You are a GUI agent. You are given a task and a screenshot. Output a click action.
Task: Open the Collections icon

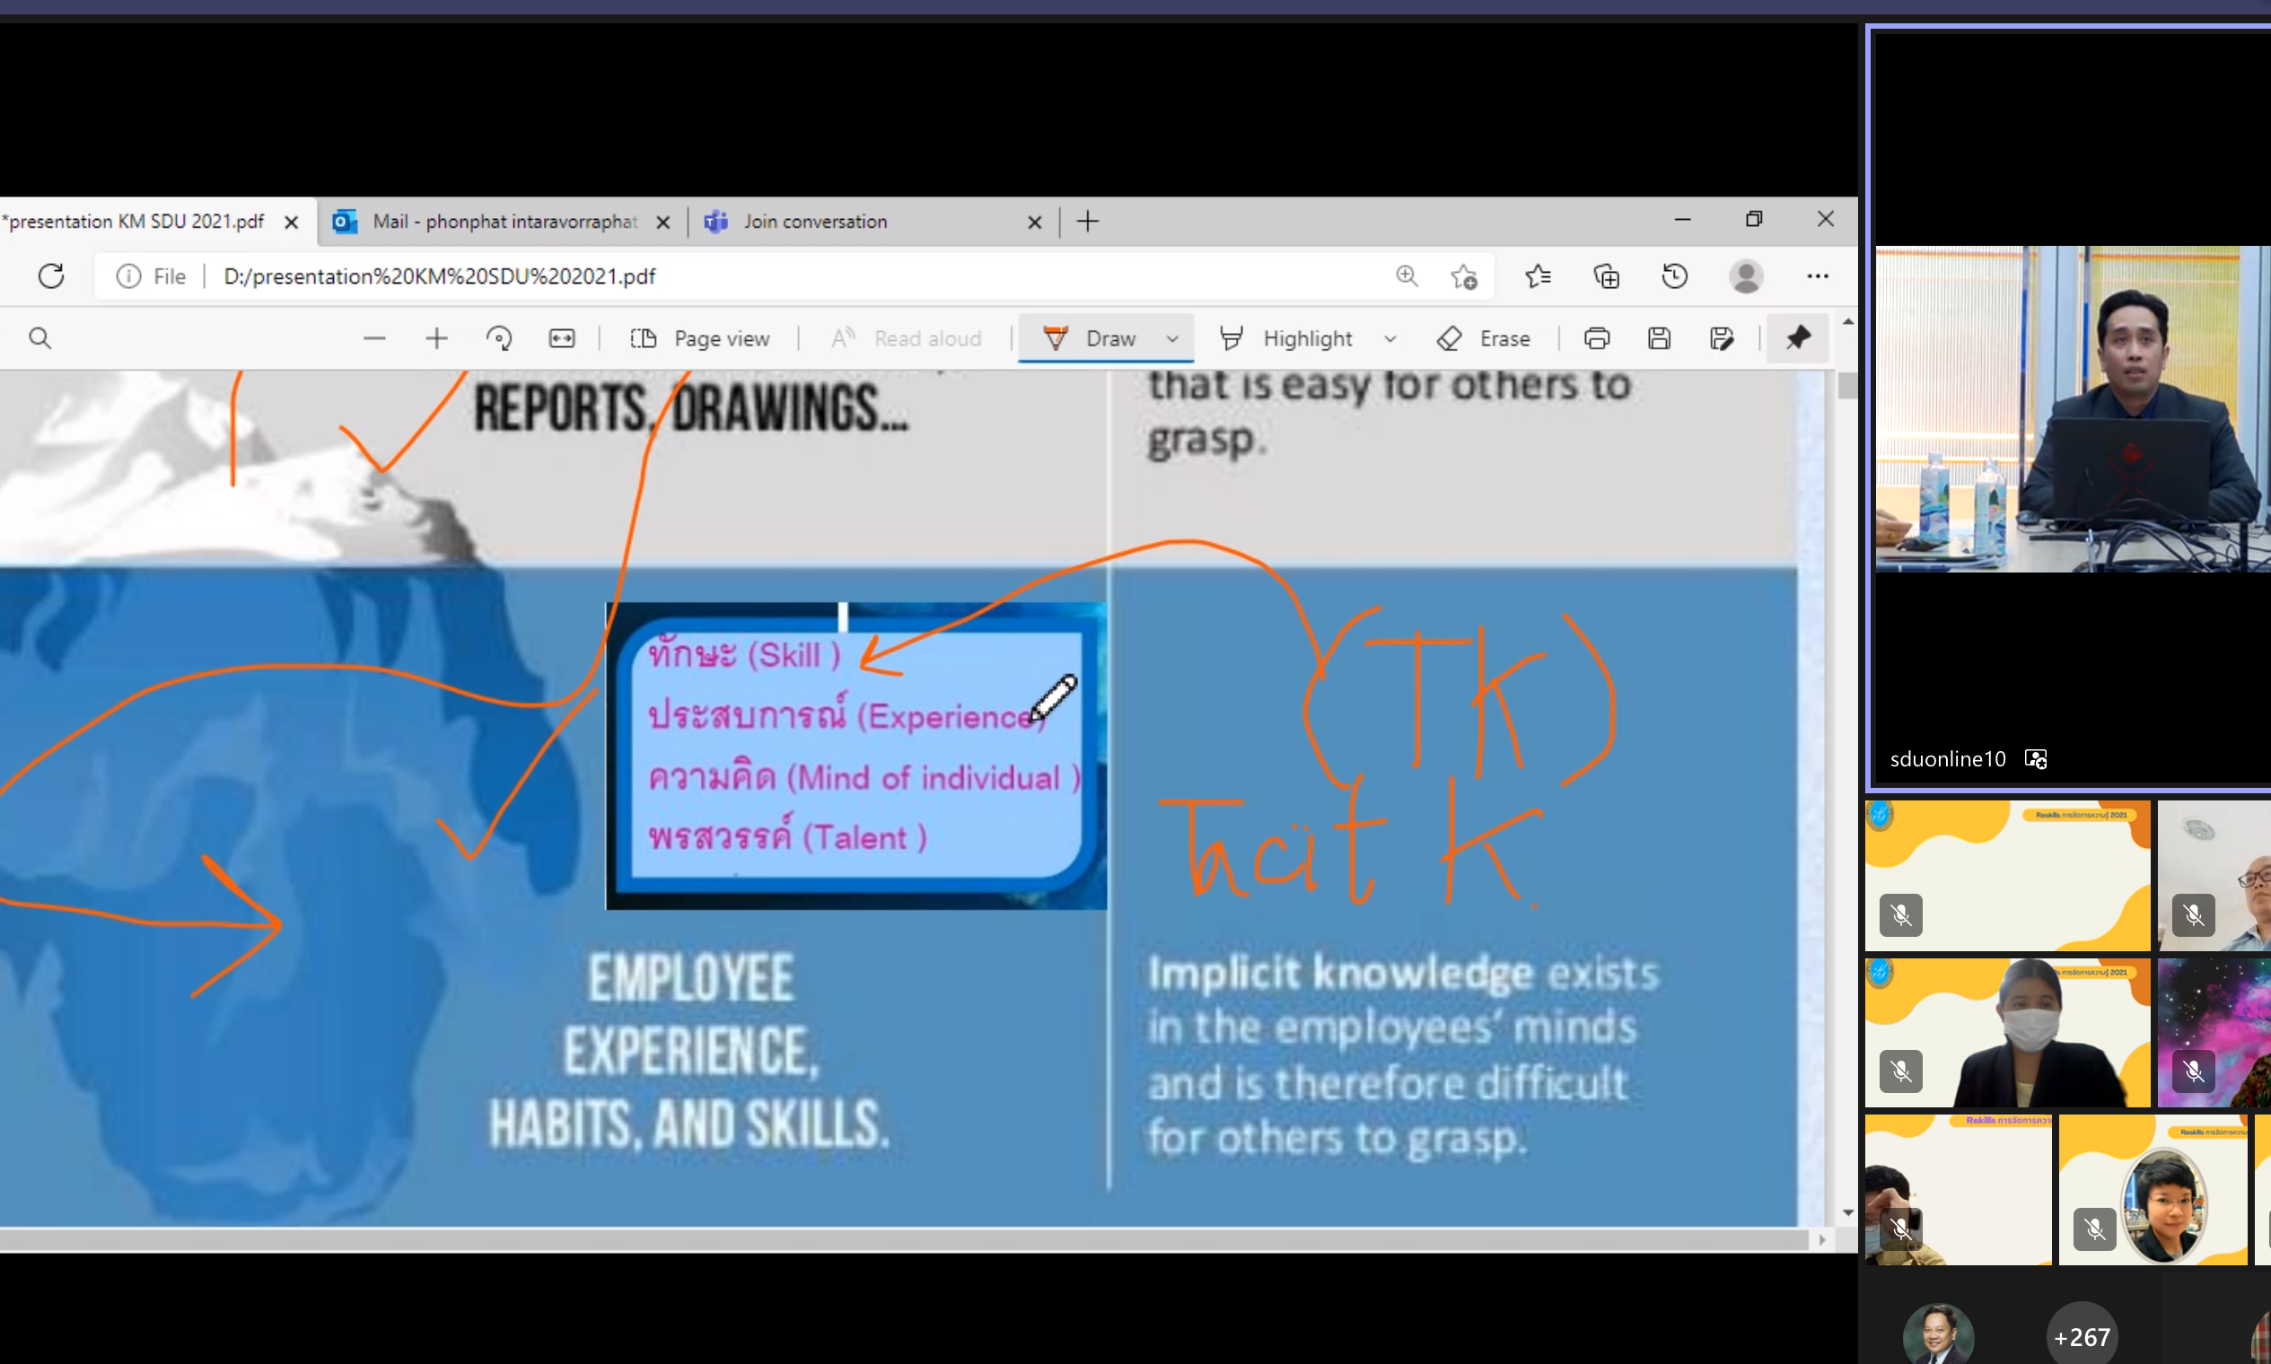coord(1606,275)
